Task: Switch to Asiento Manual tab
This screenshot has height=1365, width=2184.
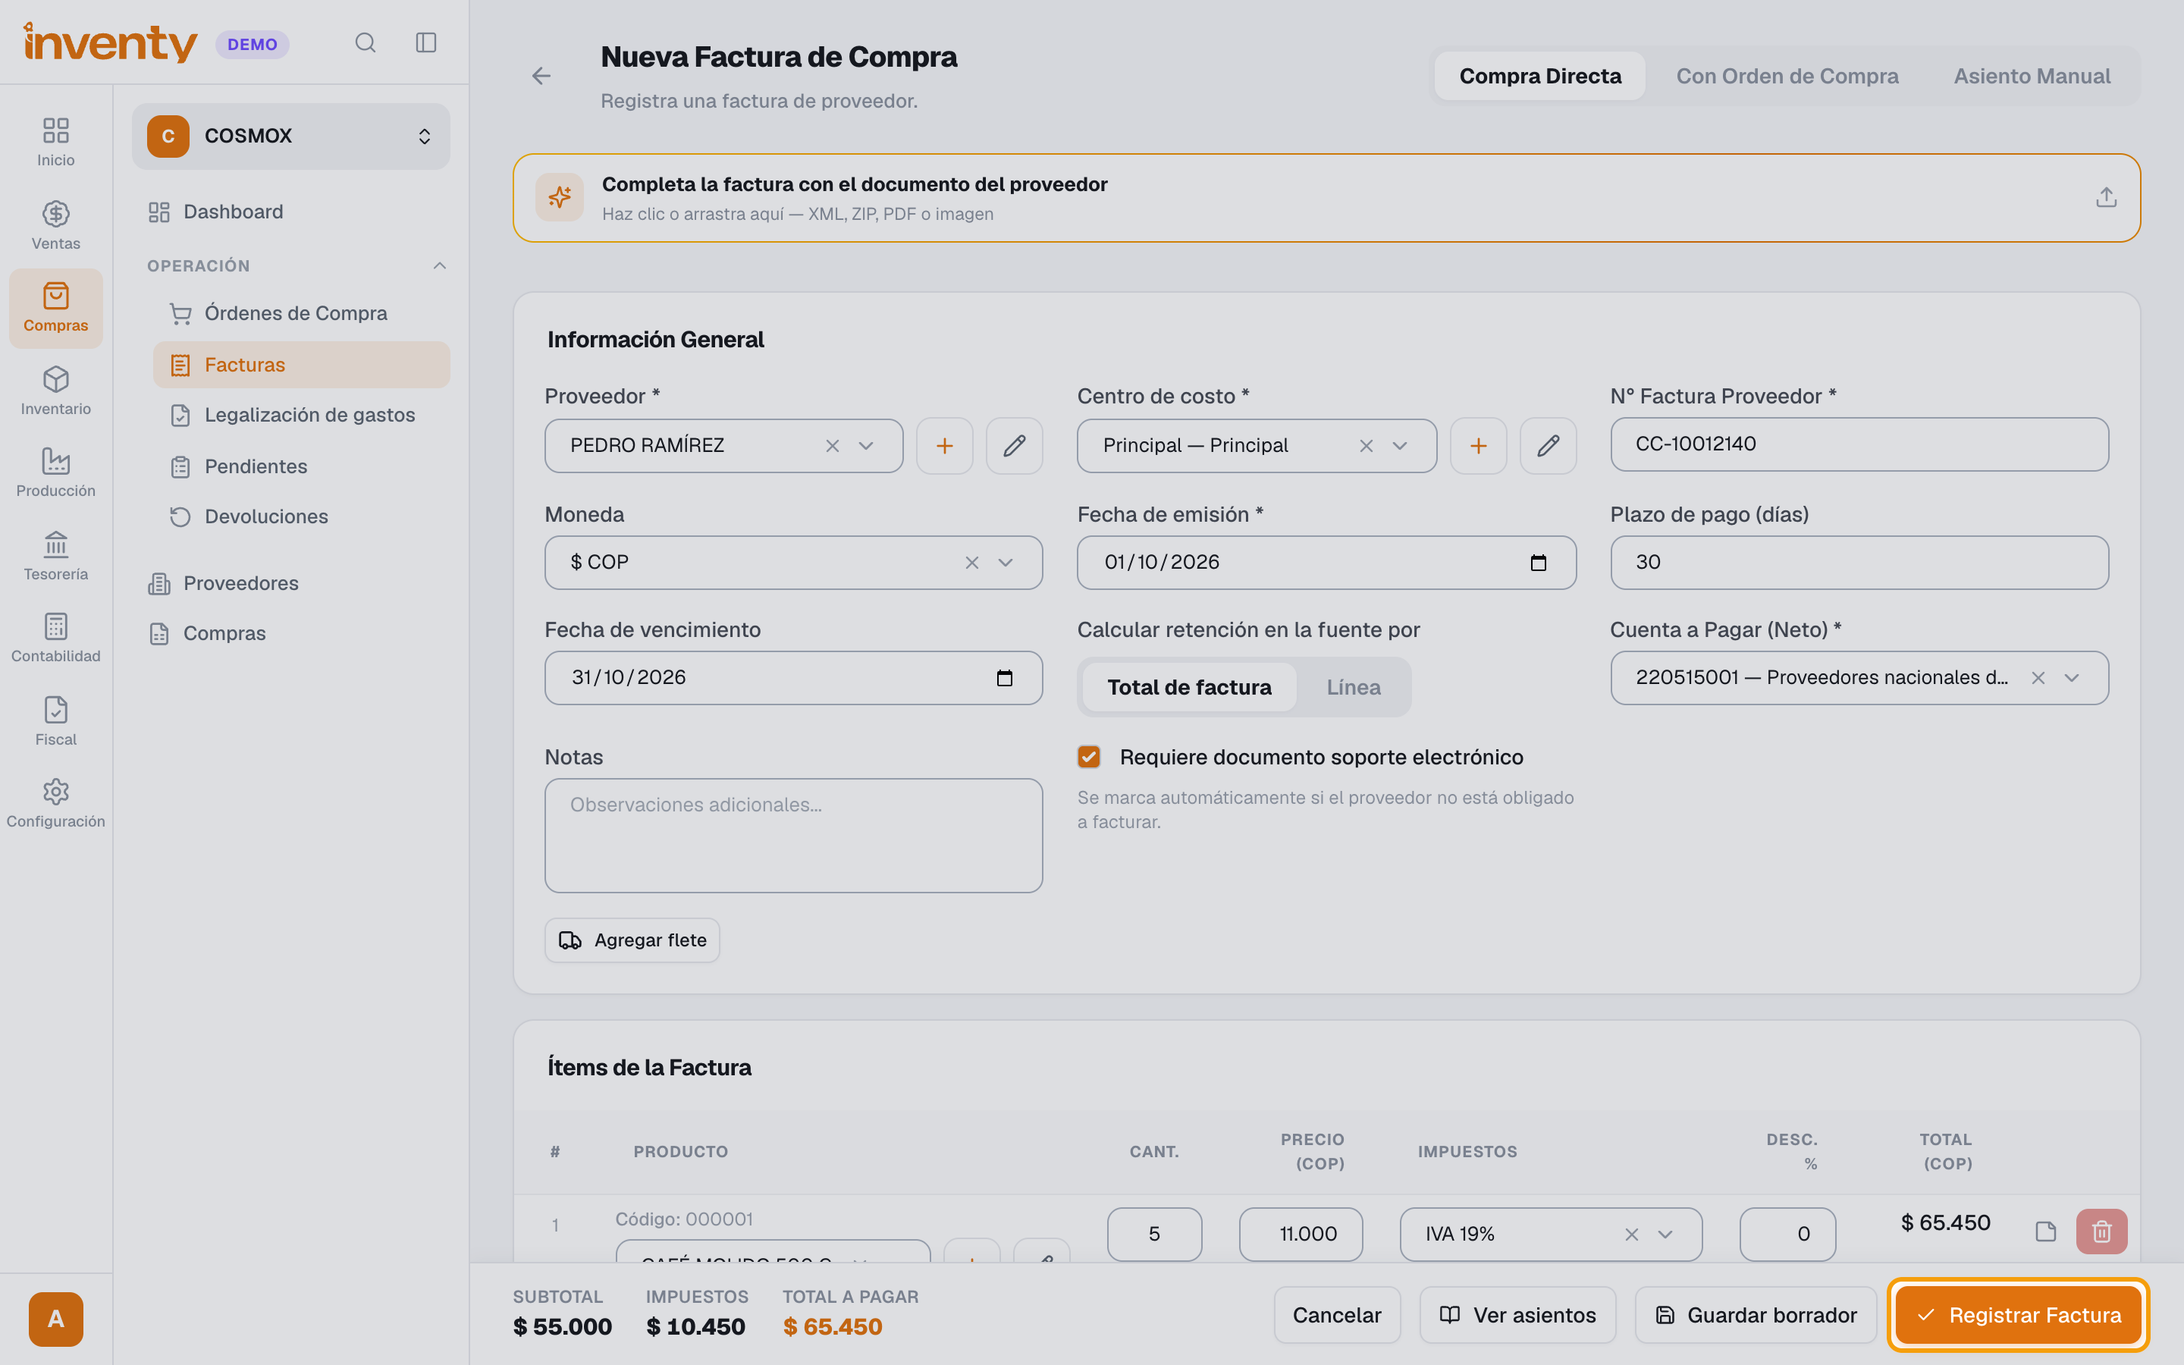Action: tap(2032, 76)
